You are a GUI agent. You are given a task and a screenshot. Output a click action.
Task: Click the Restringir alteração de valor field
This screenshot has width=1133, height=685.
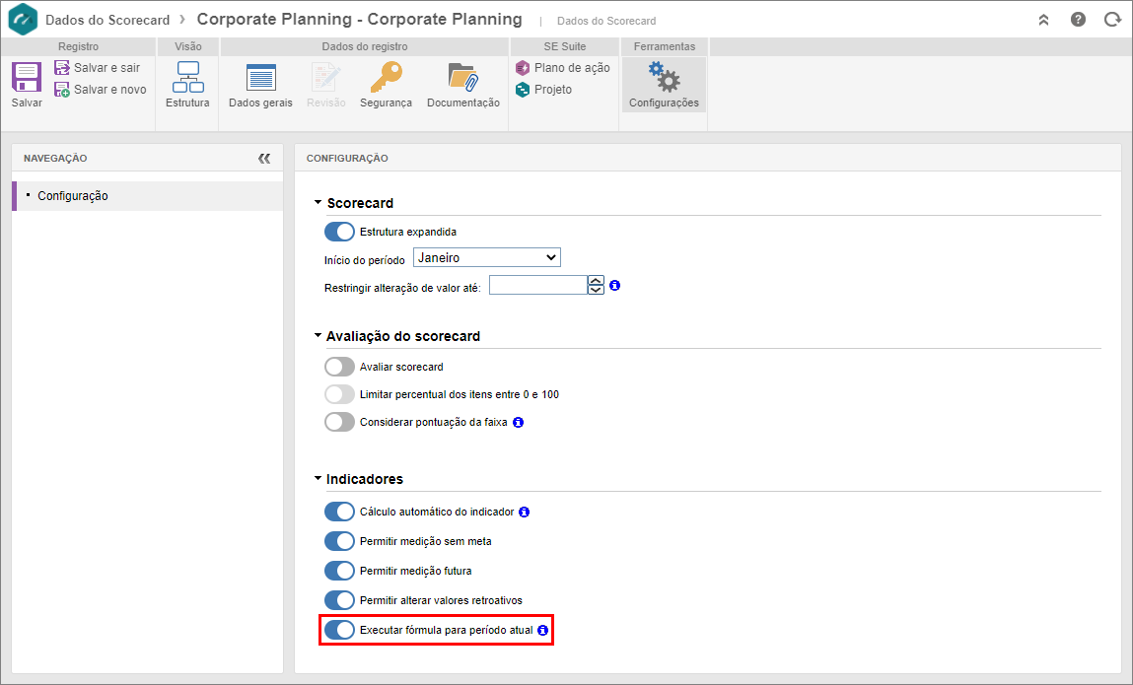click(x=538, y=285)
